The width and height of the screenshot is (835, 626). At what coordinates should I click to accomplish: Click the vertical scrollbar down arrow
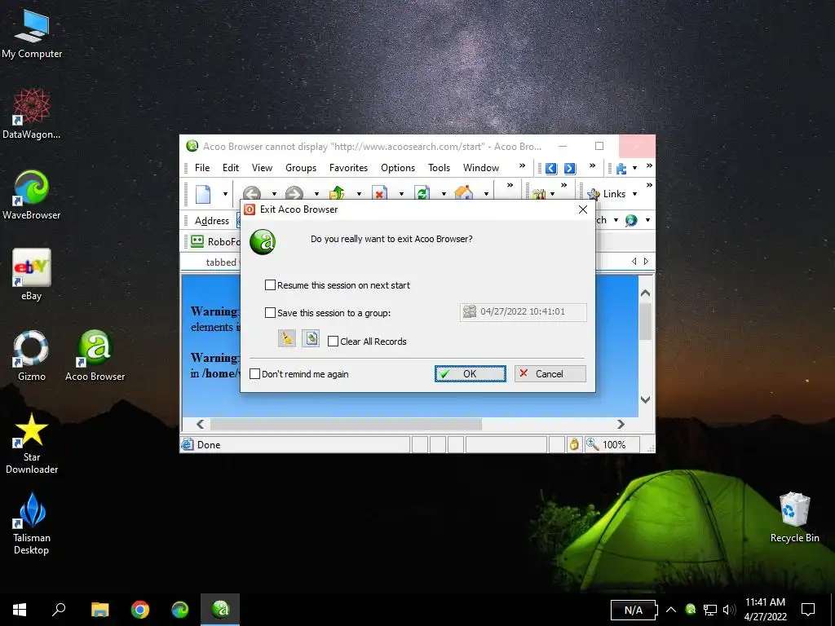(646, 399)
